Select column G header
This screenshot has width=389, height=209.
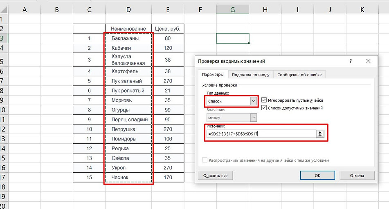[x=232, y=10]
